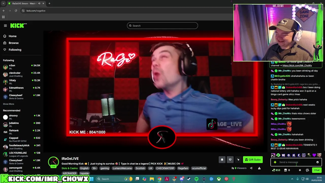Select the LurkersWelcome tag

122,168
